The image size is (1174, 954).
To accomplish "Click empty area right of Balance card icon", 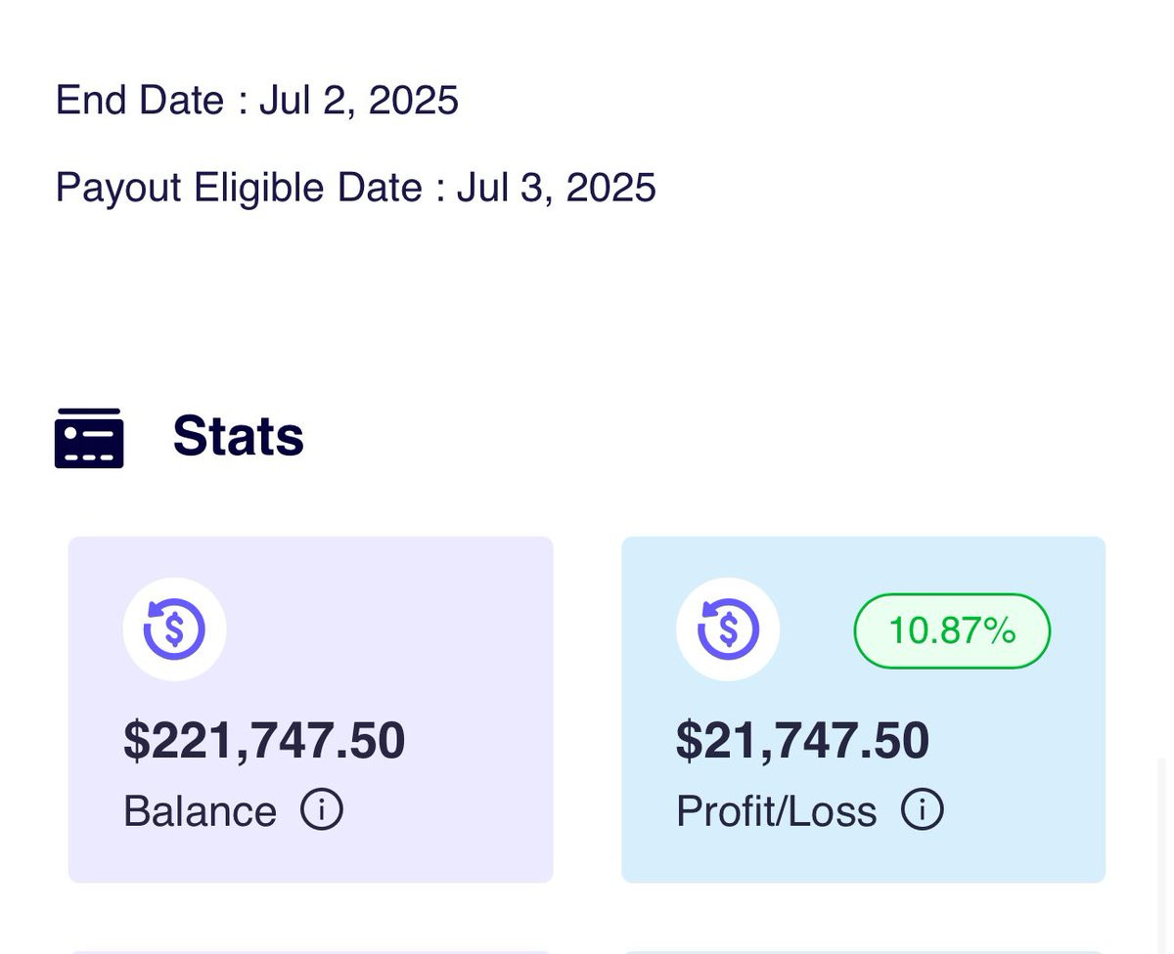I will tap(391, 630).
